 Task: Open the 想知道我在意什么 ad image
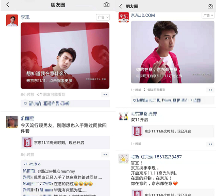point(65,56)
